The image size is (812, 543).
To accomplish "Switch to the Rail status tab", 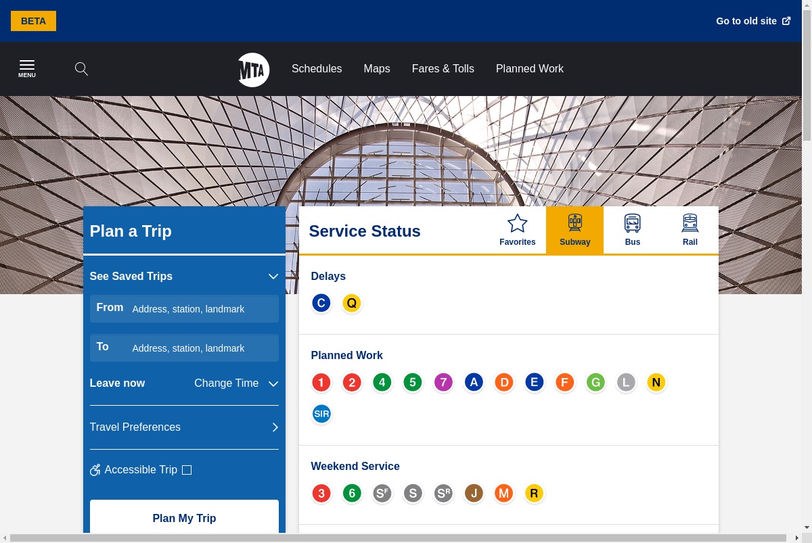I will tap(690, 230).
